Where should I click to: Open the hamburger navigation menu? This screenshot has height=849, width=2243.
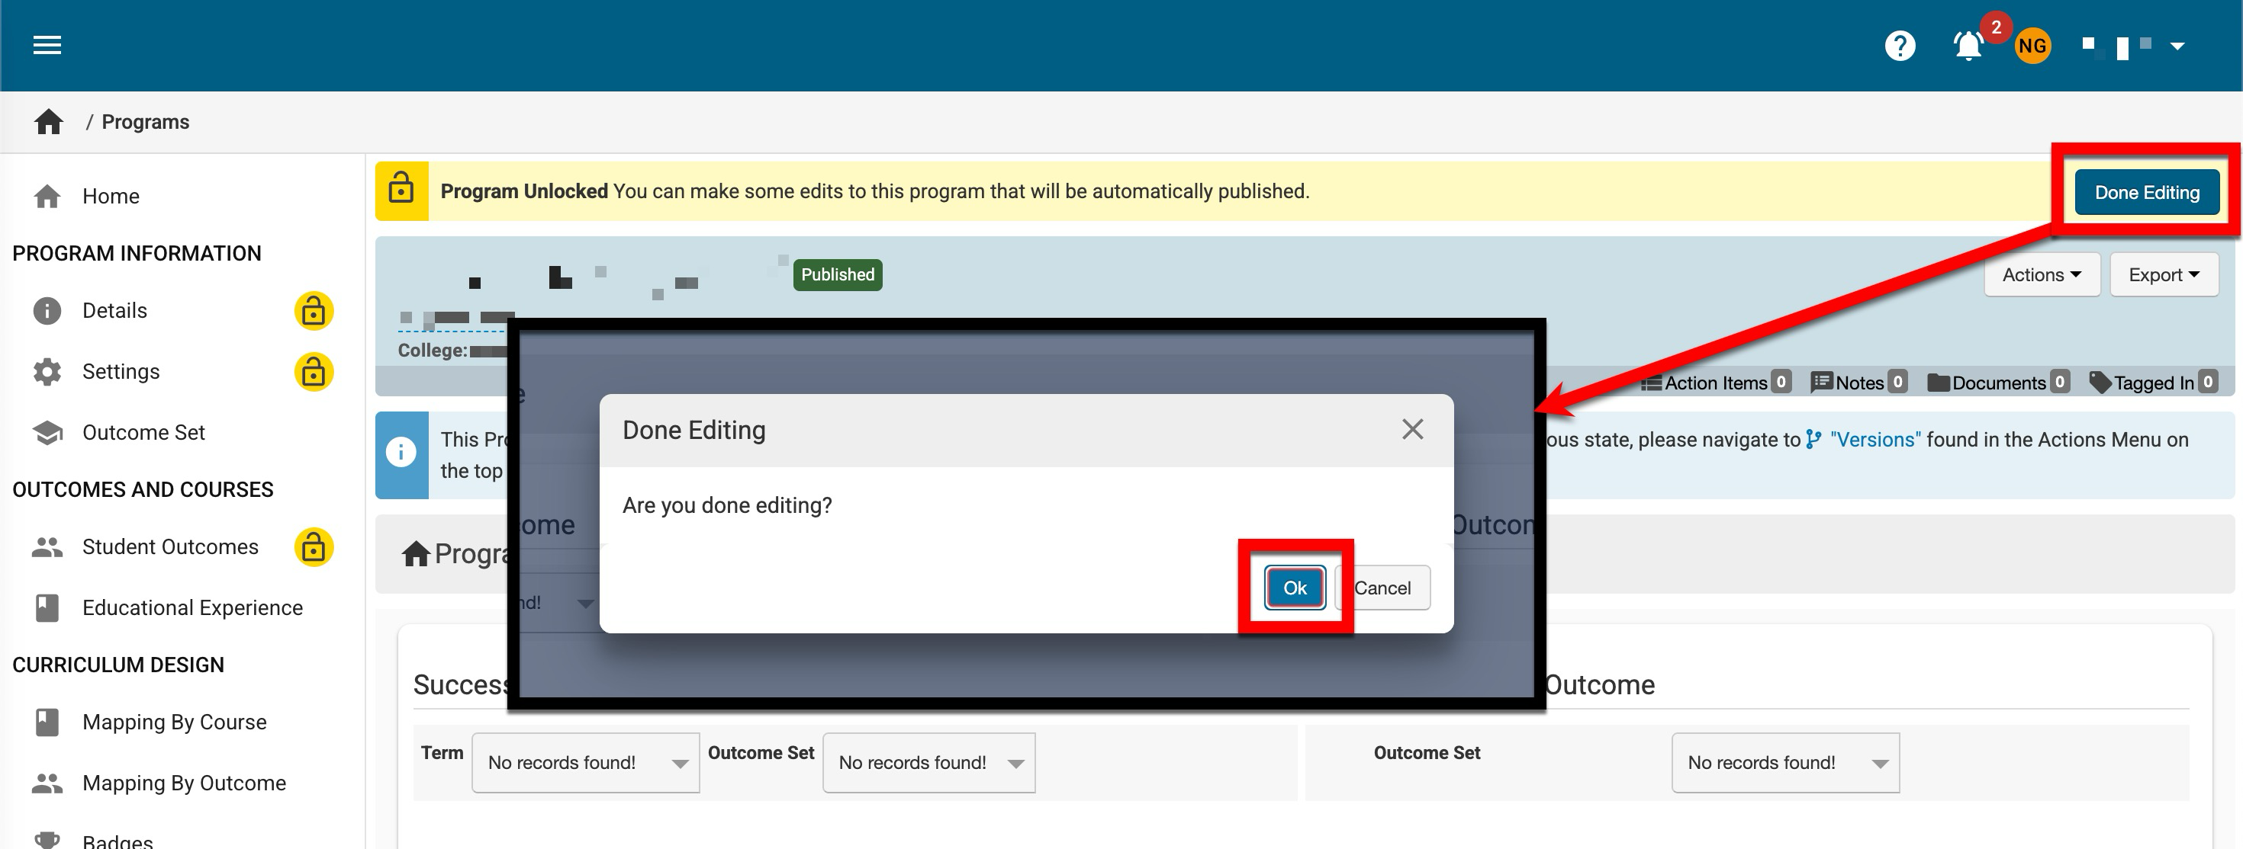47,45
